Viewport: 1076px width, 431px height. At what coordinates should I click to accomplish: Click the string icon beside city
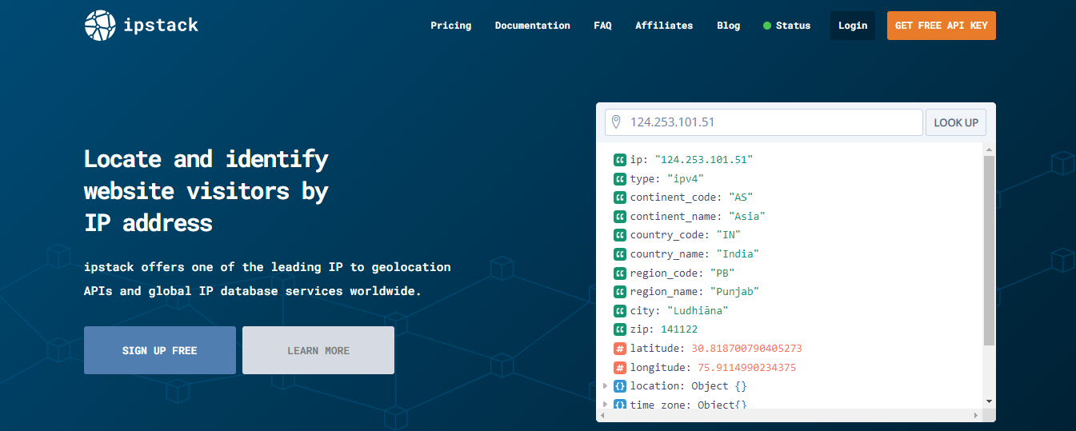click(x=620, y=311)
